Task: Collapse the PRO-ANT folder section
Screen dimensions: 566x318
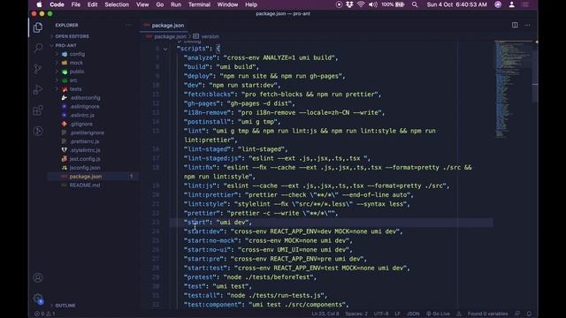Action: click(x=65, y=45)
